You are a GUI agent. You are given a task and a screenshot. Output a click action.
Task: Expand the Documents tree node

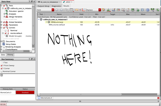[1, 41]
